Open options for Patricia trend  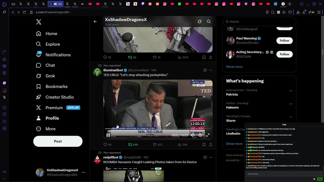291,91
